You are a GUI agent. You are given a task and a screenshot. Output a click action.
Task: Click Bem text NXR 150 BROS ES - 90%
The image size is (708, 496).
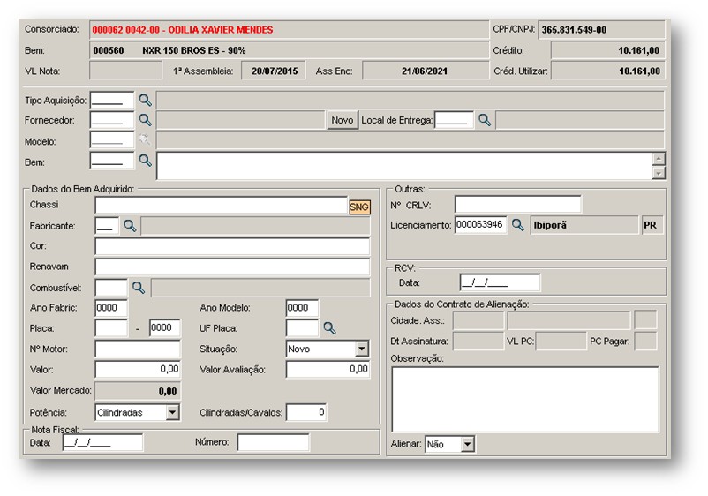pos(193,50)
